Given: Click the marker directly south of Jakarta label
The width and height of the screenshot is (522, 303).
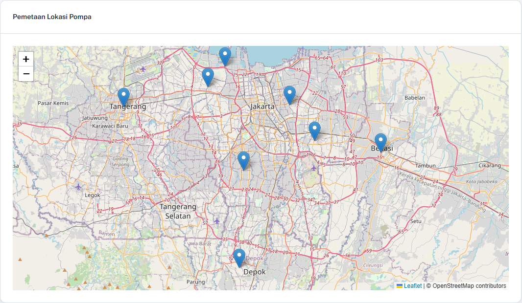Looking at the screenshot, I should 243,160.
